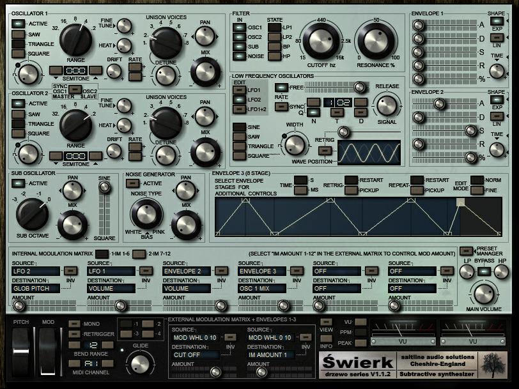
Task: Toggle Oscillator 2 Active switch
Action: [x=17, y=103]
